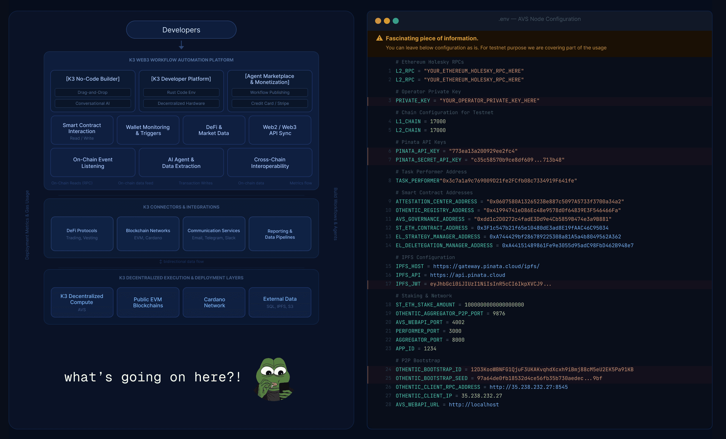Click the EL_STRATEGY_MANAGER_ADDRESS line

[508, 237]
